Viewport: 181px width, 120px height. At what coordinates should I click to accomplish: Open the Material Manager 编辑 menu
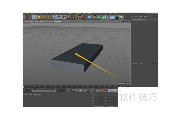30,95
